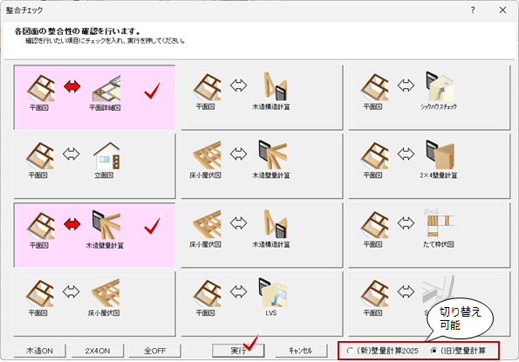Click the たて枠伏図 icon
Screen dimensions: 519x362
click(x=439, y=223)
